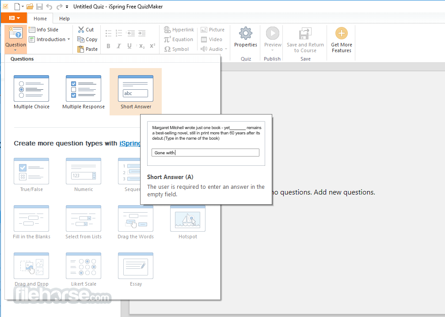Expand the Question button dropdown arrow
Image resolution: width=445 pixels, height=317 pixels.
[x=15, y=50]
